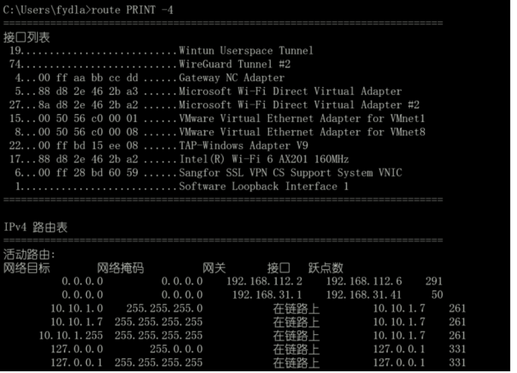
Task: Click the 网络掩码 column header
Action: tap(120, 269)
